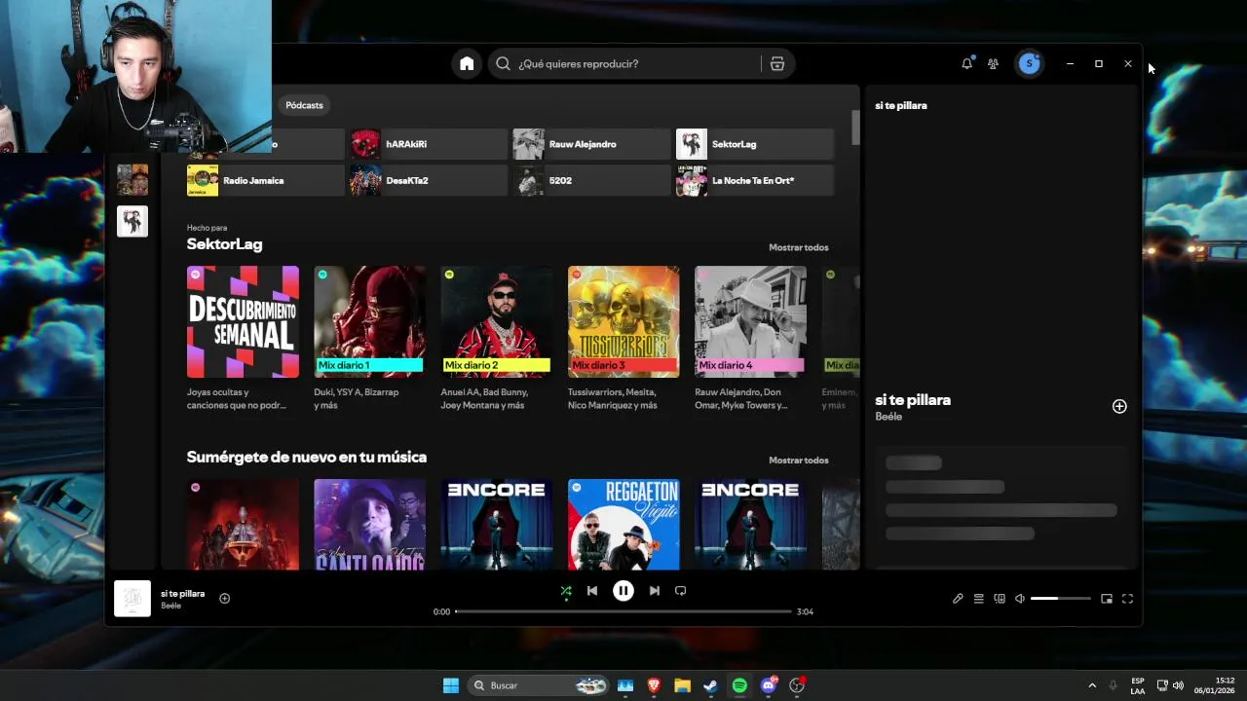Open the Radio Jamaica shortcut tile
Screen dimensions: 1247x701
(266, 180)
